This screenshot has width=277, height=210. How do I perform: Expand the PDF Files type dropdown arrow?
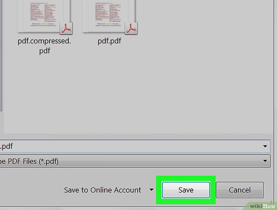(x=265, y=161)
